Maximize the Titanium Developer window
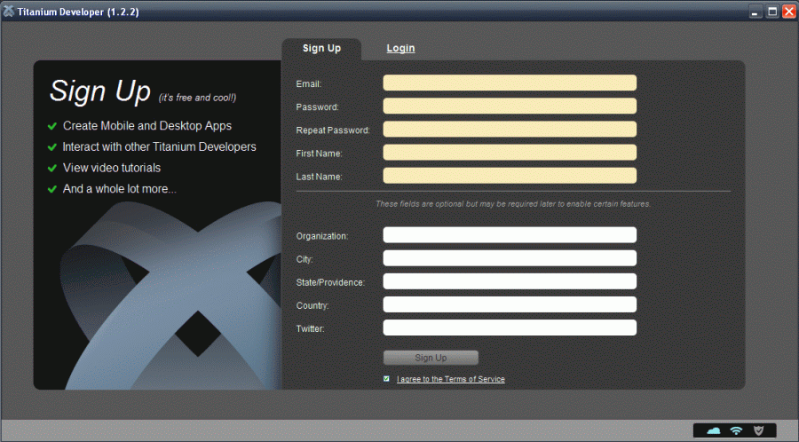The width and height of the screenshot is (799, 442). (772, 12)
